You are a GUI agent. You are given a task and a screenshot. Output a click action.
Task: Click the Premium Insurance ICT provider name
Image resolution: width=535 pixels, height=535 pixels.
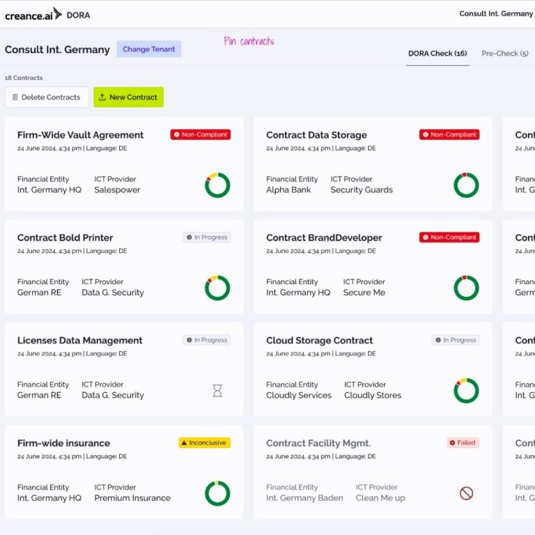[132, 498]
